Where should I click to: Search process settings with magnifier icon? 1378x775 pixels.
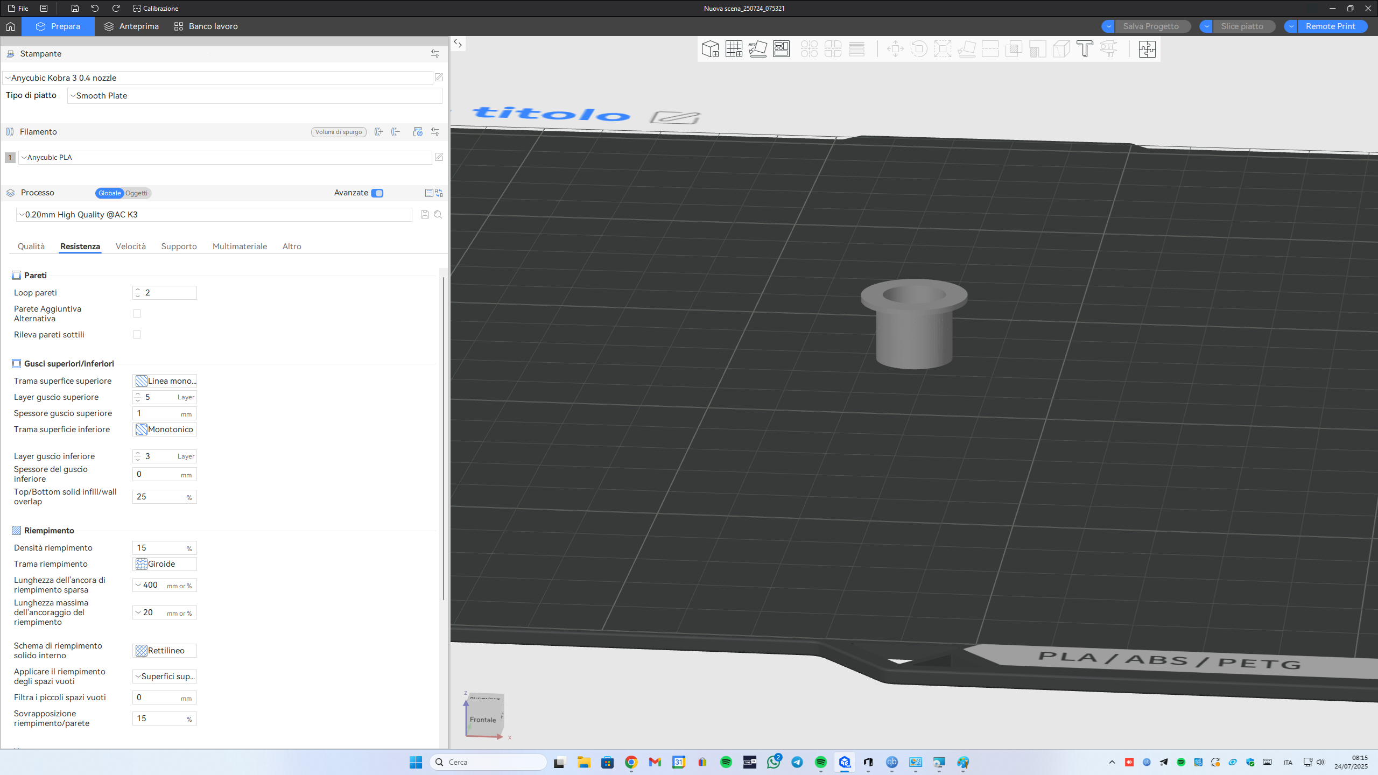click(x=438, y=215)
